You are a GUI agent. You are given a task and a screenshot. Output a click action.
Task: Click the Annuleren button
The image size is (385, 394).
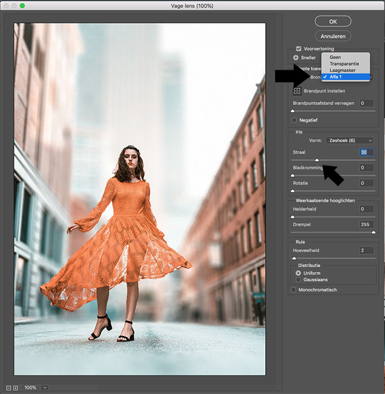coord(333,36)
